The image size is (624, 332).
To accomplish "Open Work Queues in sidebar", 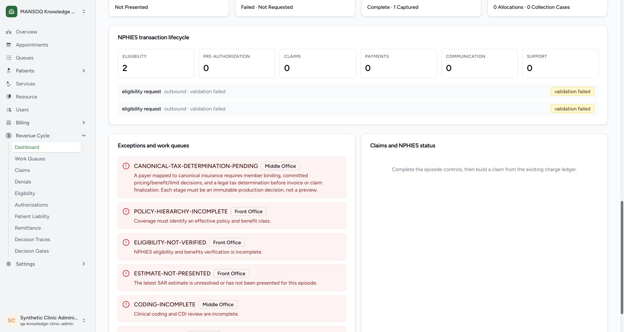I will [x=46, y=159].
